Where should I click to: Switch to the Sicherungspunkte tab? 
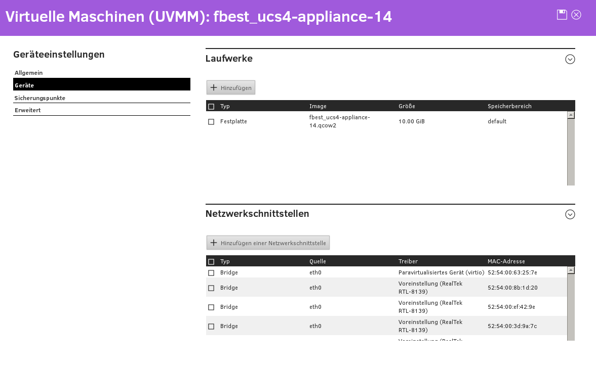pyautogui.click(x=40, y=98)
